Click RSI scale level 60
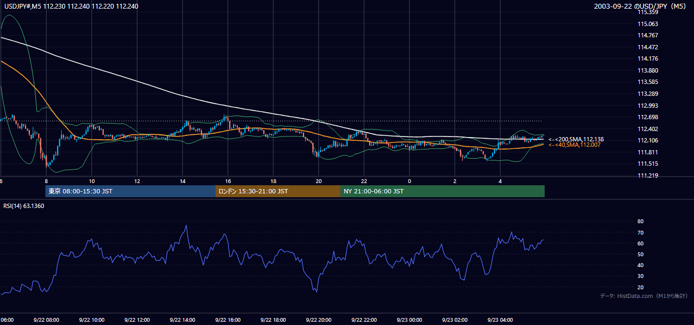Viewport: 694px width, 325px height. (640, 243)
